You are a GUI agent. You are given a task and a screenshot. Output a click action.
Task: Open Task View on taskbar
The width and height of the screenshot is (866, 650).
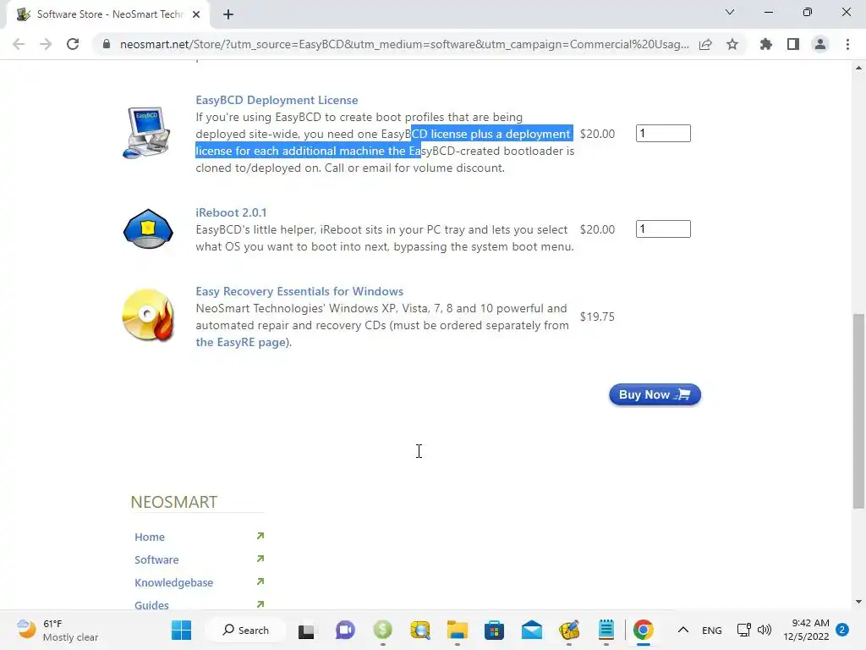[306, 630]
